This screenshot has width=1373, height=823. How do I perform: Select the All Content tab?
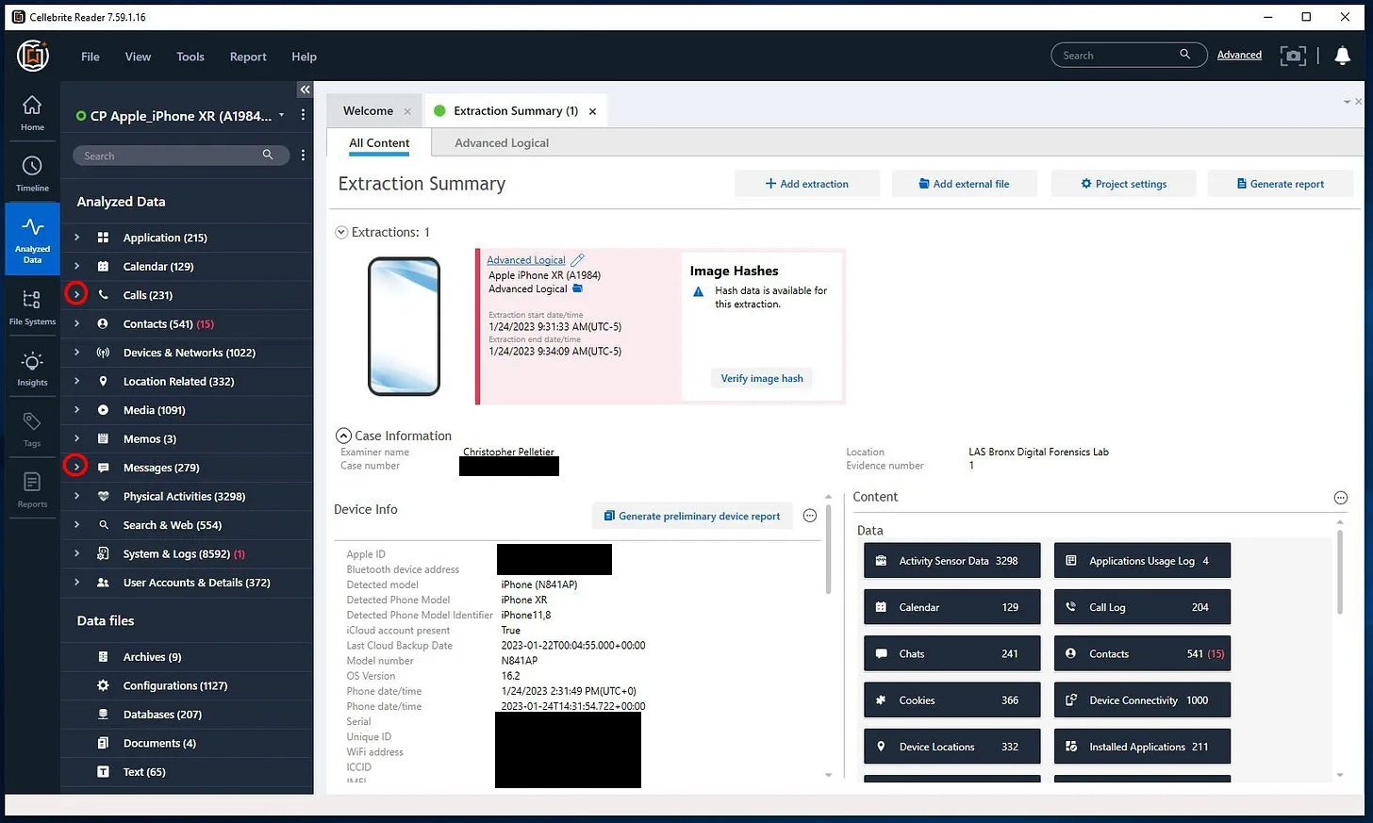tap(379, 142)
